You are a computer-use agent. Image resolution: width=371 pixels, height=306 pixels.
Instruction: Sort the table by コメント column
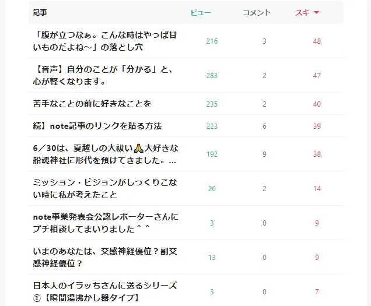(257, 13)
